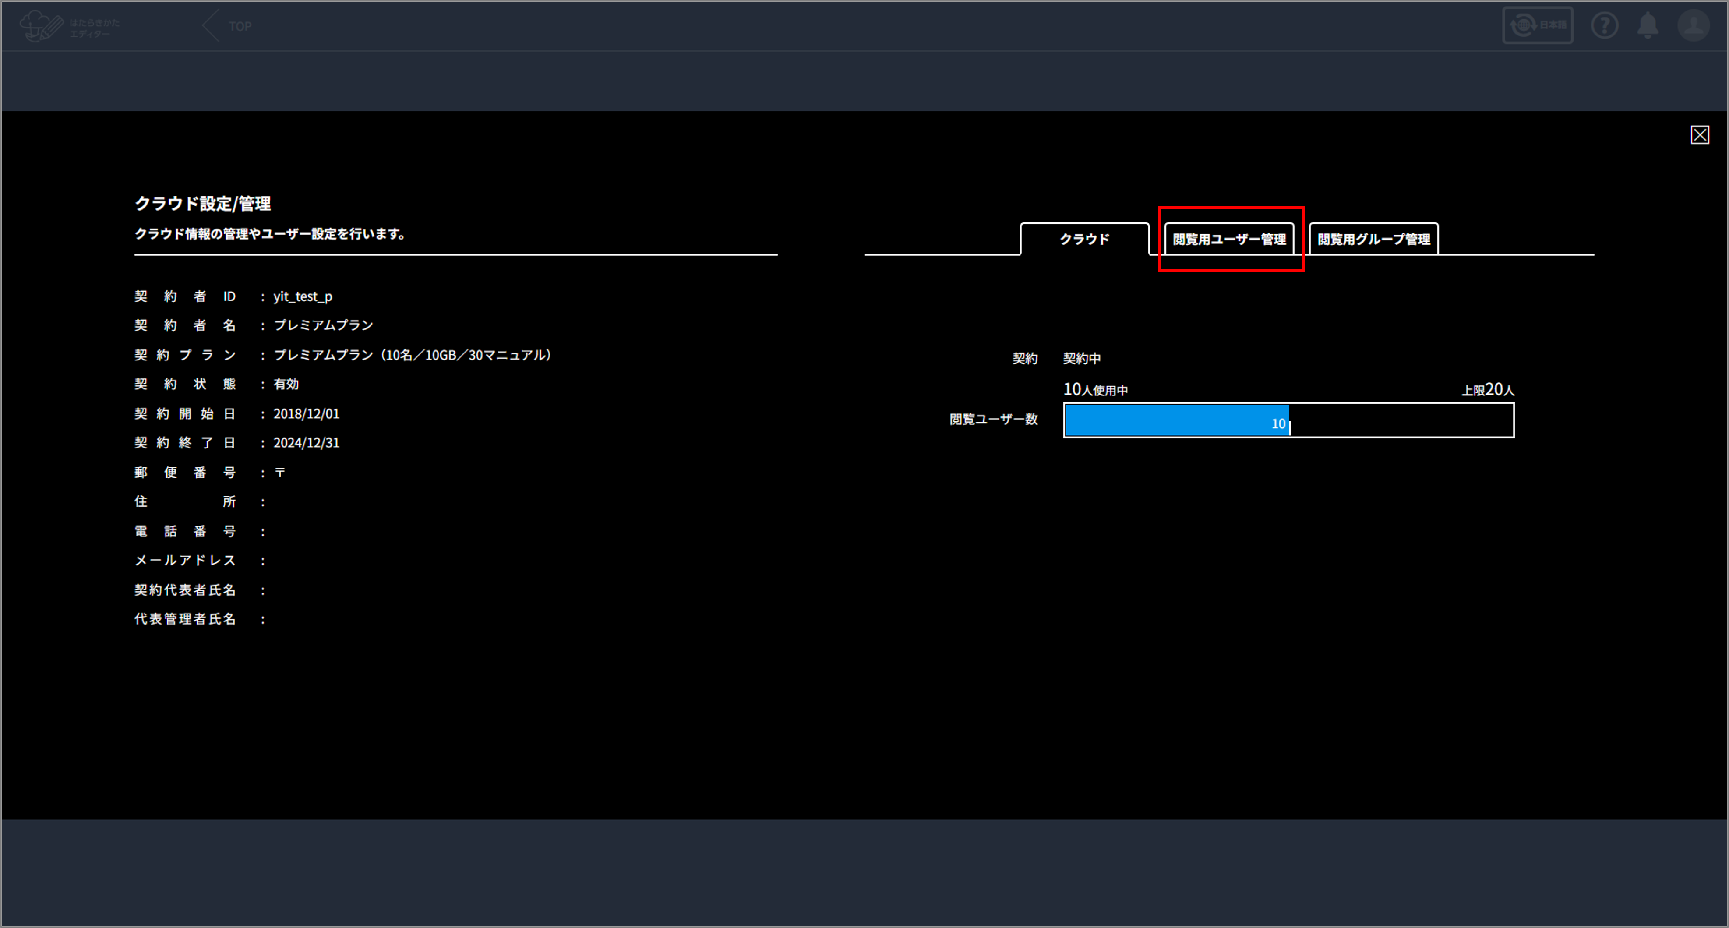Open the 閲覧用グループ管理 tab

(1373, 240)
